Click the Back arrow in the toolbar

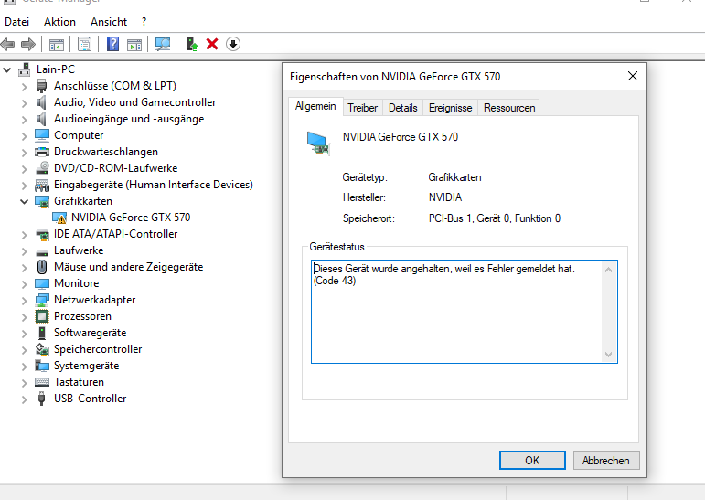pyautogui.click(x=7, y=44)
